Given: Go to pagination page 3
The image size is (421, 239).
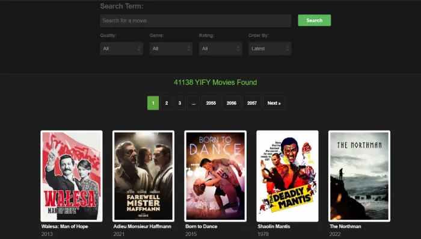Looking at the screenshot, I should click(180, 103).
